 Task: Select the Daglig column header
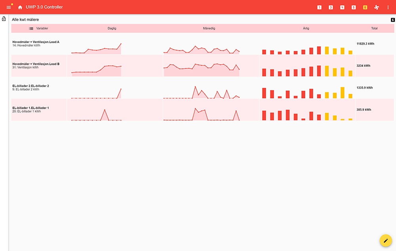[112, 28]
